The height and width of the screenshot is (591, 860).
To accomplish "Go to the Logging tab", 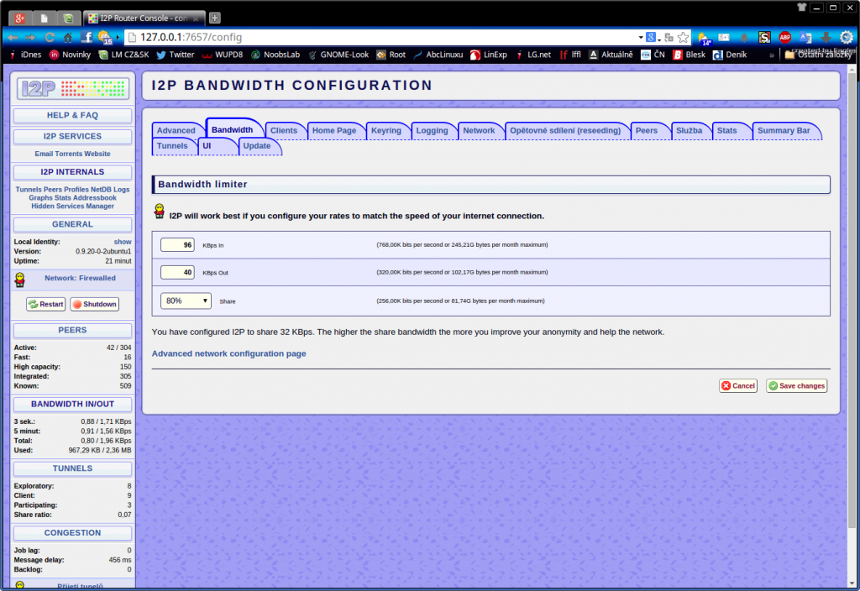I will (433, 130).
